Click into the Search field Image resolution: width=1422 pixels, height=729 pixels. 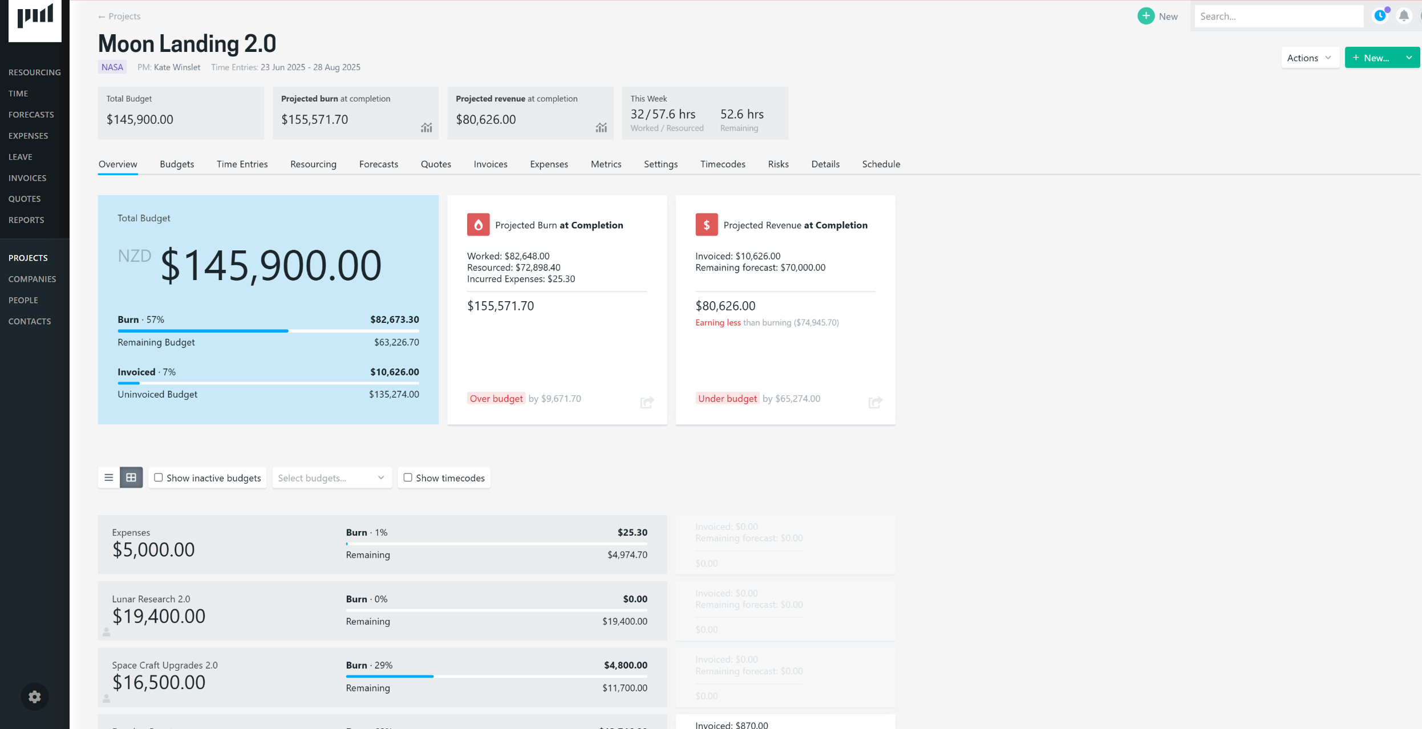1278,17
